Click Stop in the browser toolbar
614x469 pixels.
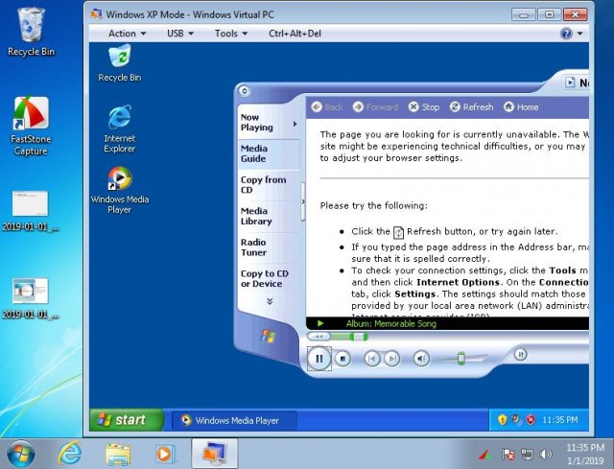(424, 107)
